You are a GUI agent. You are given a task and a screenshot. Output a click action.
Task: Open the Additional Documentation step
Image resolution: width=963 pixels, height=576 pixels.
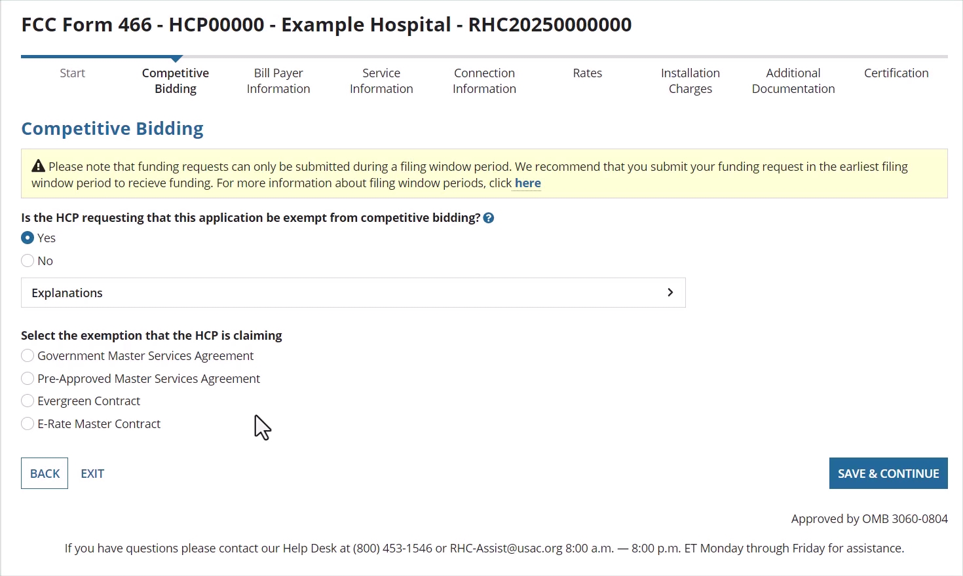793,81
